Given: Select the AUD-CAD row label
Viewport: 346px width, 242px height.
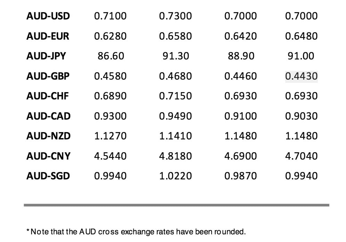Looking at the screenshot, I should (48, 116).
